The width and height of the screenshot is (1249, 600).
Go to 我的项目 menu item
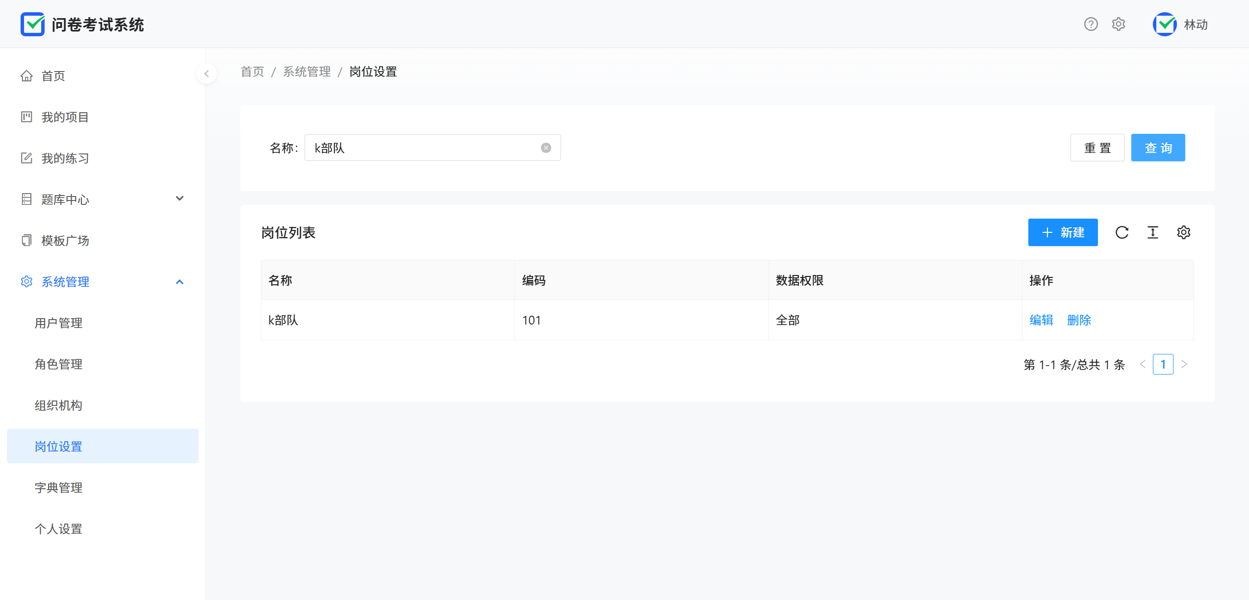65,117
